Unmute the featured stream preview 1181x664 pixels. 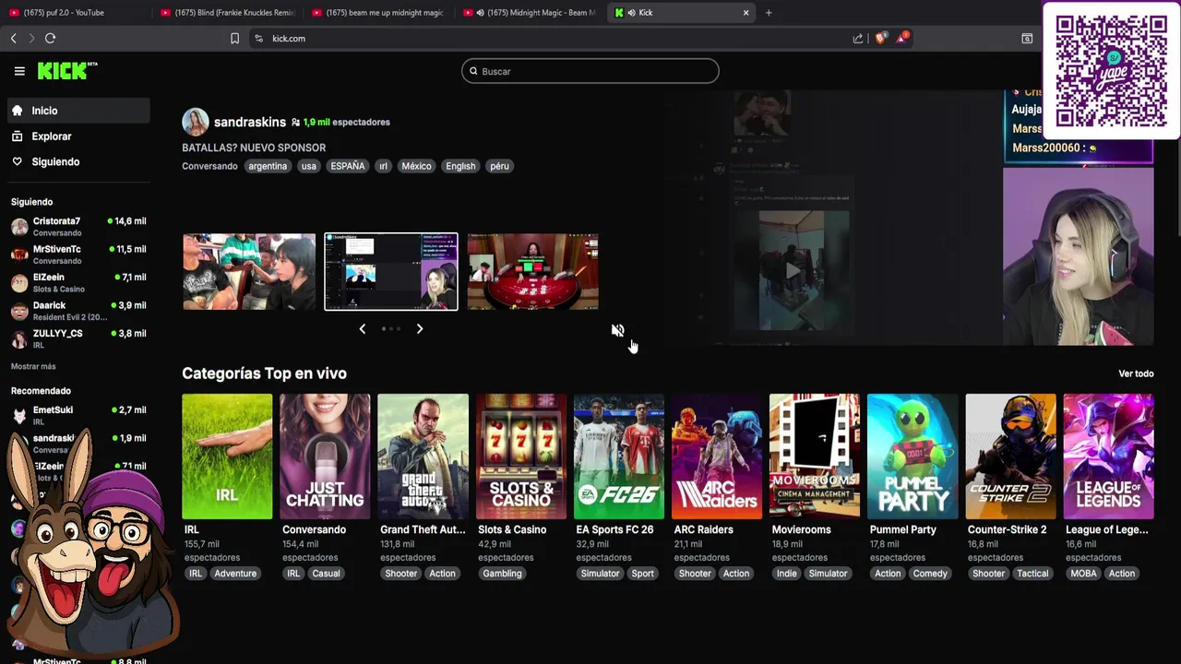(617, 330)
